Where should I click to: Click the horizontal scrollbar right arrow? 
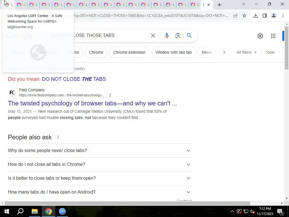click(282, 203)
